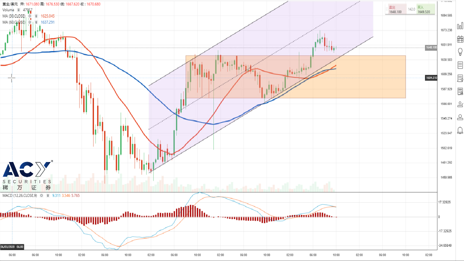
Task: Delete the Volume indicator with trash icon
Action: (19, 10)
